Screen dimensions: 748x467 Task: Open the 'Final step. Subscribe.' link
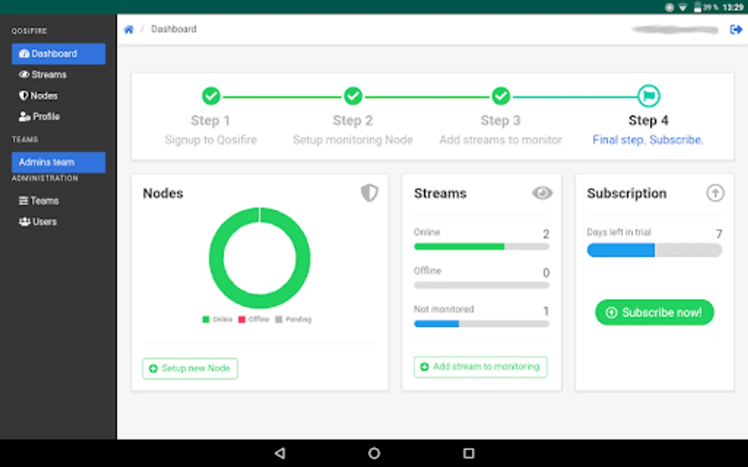click(648, 140)
